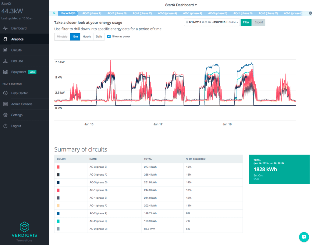Viewport: 312px width, 245px height.
Task: Click the End Use tree icon
Action: coord(5,61)
